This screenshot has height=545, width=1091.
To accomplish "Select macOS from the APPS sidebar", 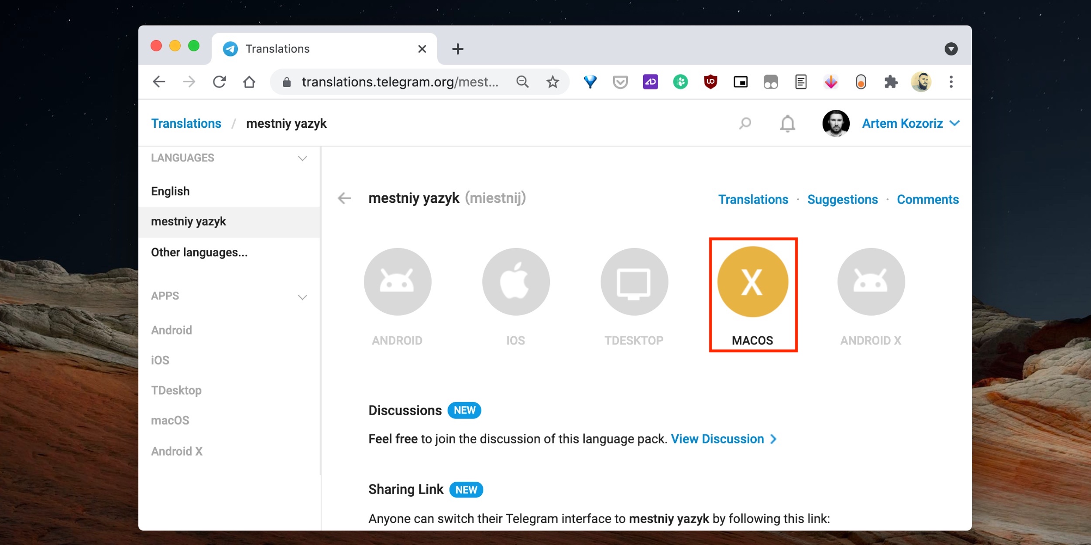I will pos(171,420).
